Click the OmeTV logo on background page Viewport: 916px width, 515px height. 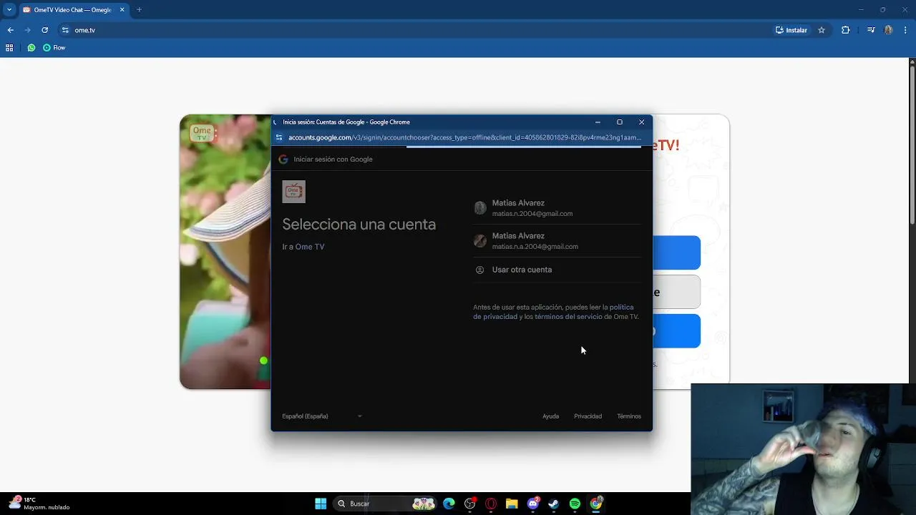click(x=202, y=134)
